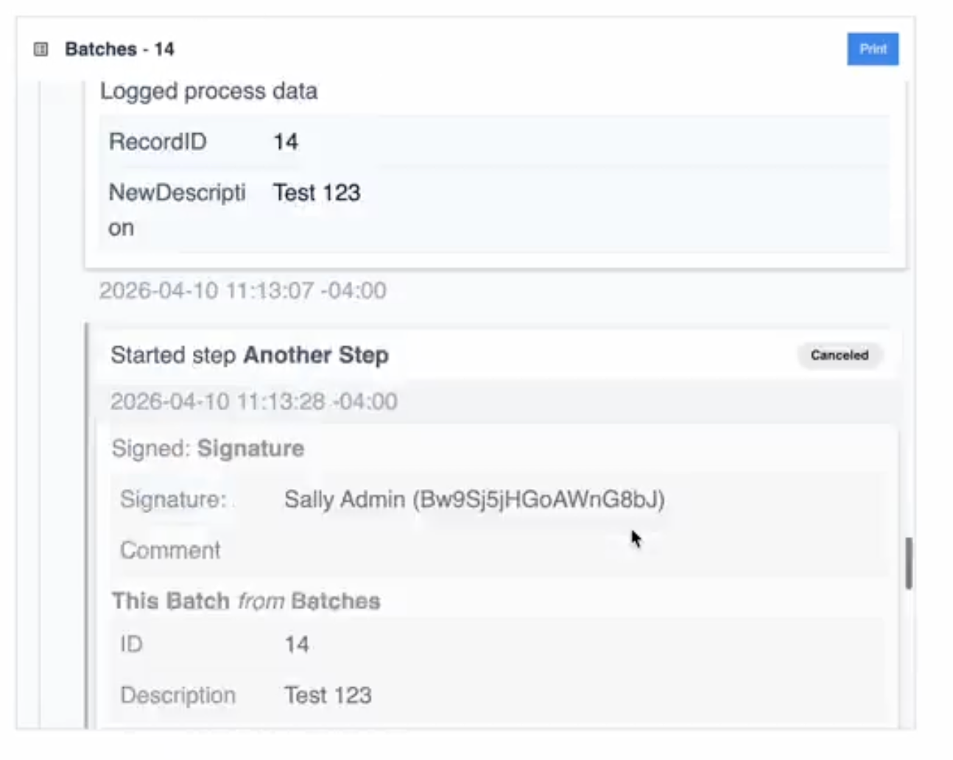Image resolution: width=953 pixels, height=760 pixels.
Task: Click the NewDescription field label
Action: [177, 210]
